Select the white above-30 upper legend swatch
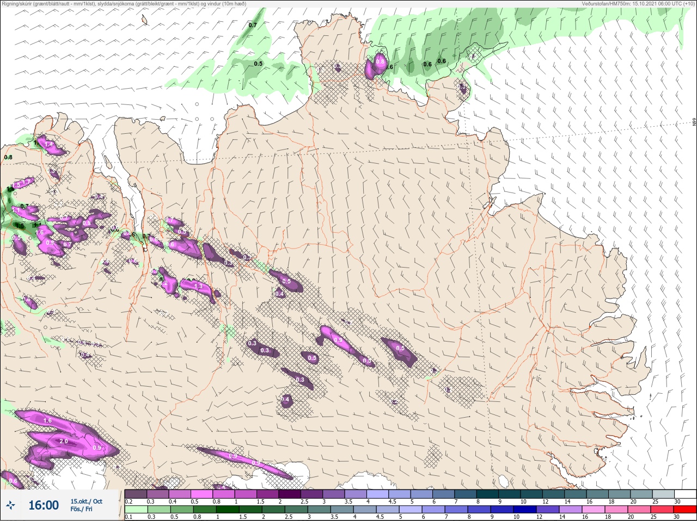 (686, 494)
